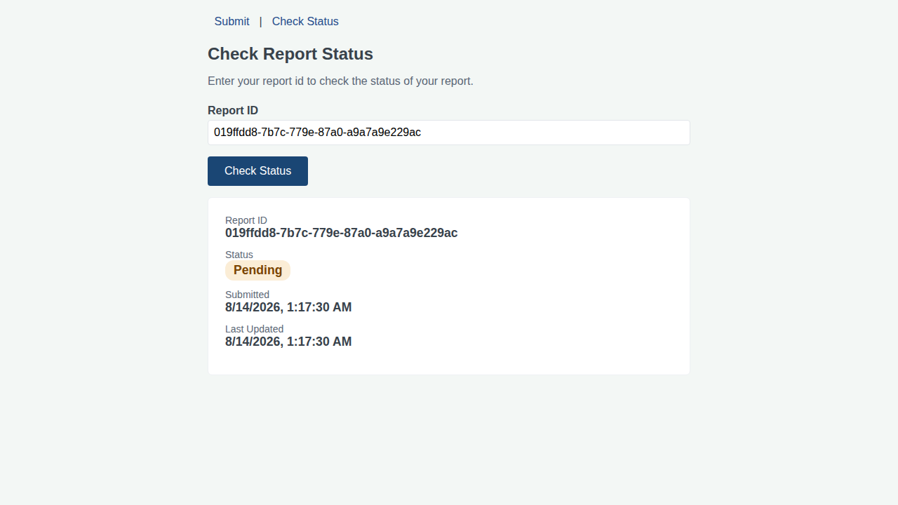
Task: Click the Last Updated label
Action: [x=254, y=329]
